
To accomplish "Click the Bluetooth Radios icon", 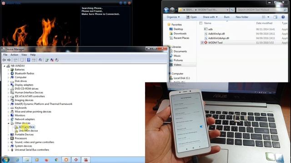I will click(x=12, y=73).
